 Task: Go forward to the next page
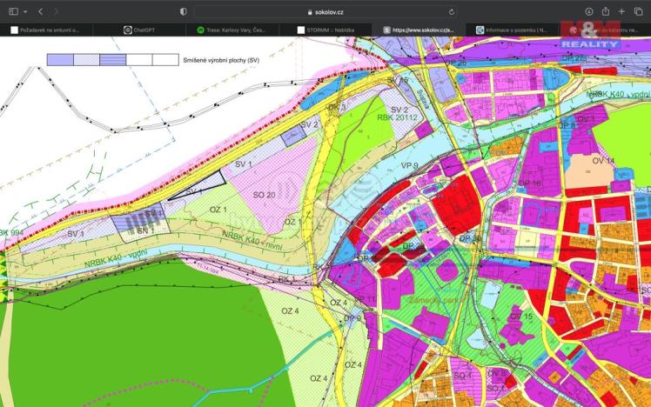click(x=57, y=11)
